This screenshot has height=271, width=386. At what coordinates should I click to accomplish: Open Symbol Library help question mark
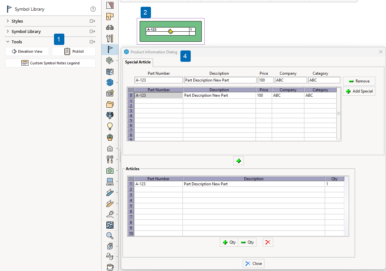(93, 9)
